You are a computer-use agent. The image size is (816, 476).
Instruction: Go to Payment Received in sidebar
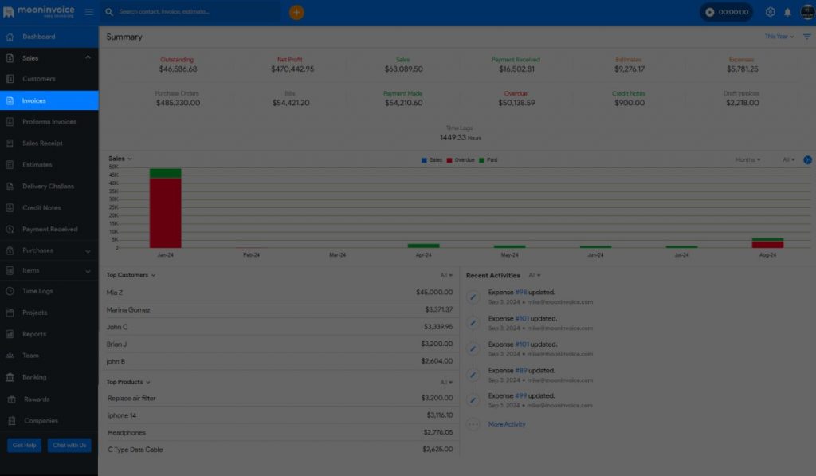pyautogui.click(x=49, y=230)
